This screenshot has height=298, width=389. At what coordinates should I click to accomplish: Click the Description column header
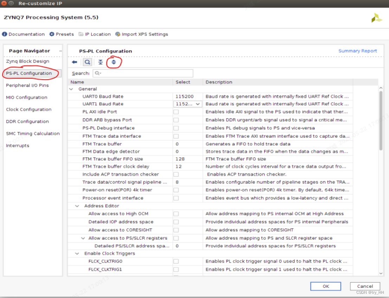click(278, 82)
